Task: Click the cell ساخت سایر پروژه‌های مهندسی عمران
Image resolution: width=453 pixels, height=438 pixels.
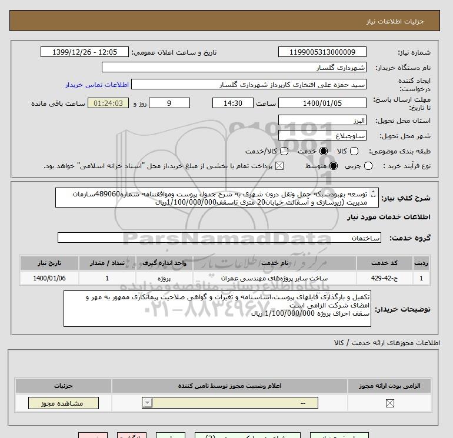Action: coord(275,278)
